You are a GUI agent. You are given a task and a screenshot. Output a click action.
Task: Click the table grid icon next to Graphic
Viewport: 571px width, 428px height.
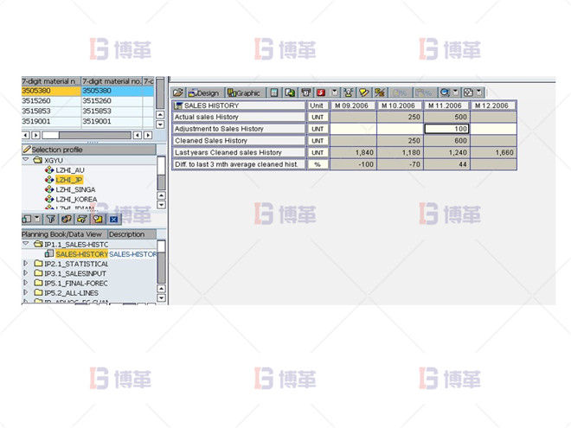[273, 93]
